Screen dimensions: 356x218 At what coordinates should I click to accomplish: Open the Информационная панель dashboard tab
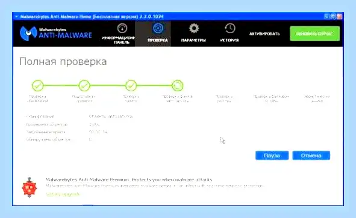click(x=118, y=34)
